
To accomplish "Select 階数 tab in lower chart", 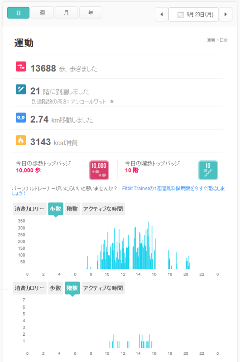I will pyautogui.click(x=72, y=288).
